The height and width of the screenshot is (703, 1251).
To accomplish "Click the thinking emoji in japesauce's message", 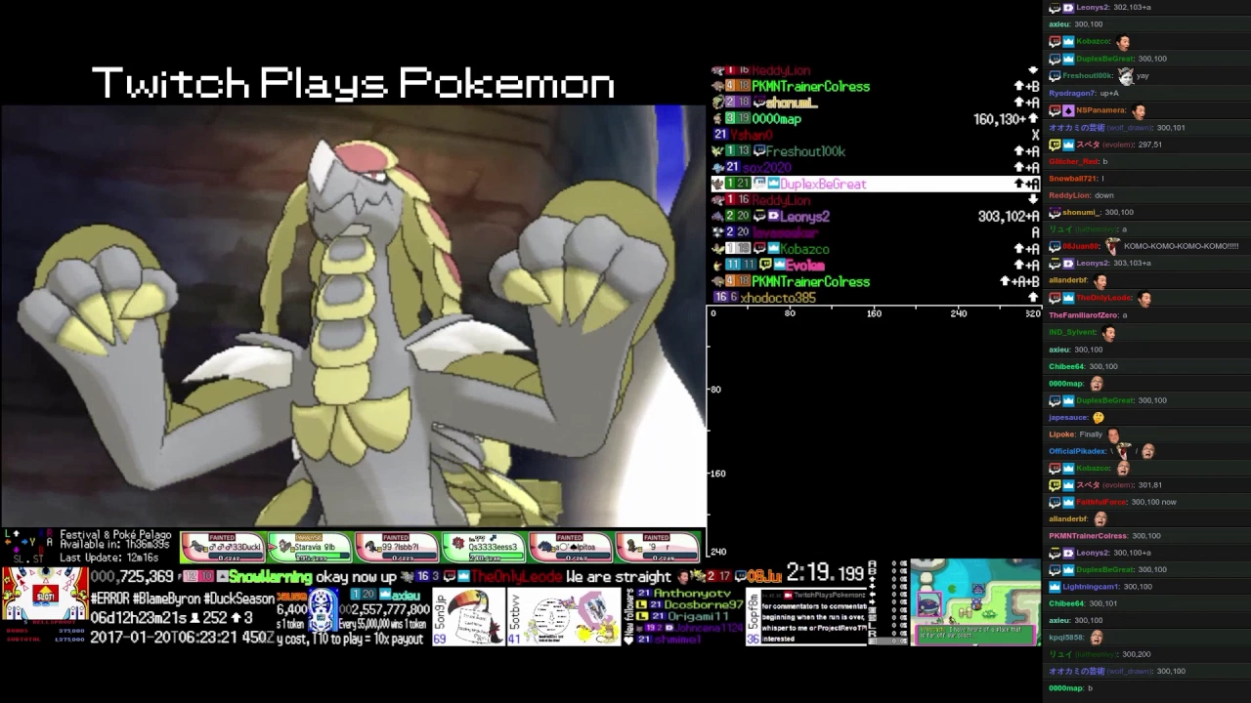I will (x=1099, y=417).
